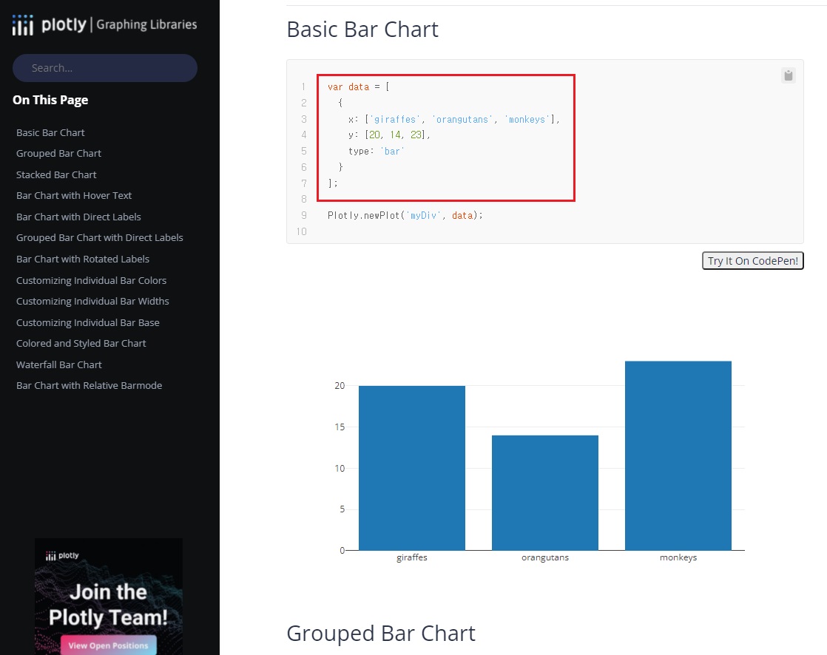Open the Stacked Bar Chart section
Image resolution: width=827 pixels, height=655 pixels.
tap(56, 174)
